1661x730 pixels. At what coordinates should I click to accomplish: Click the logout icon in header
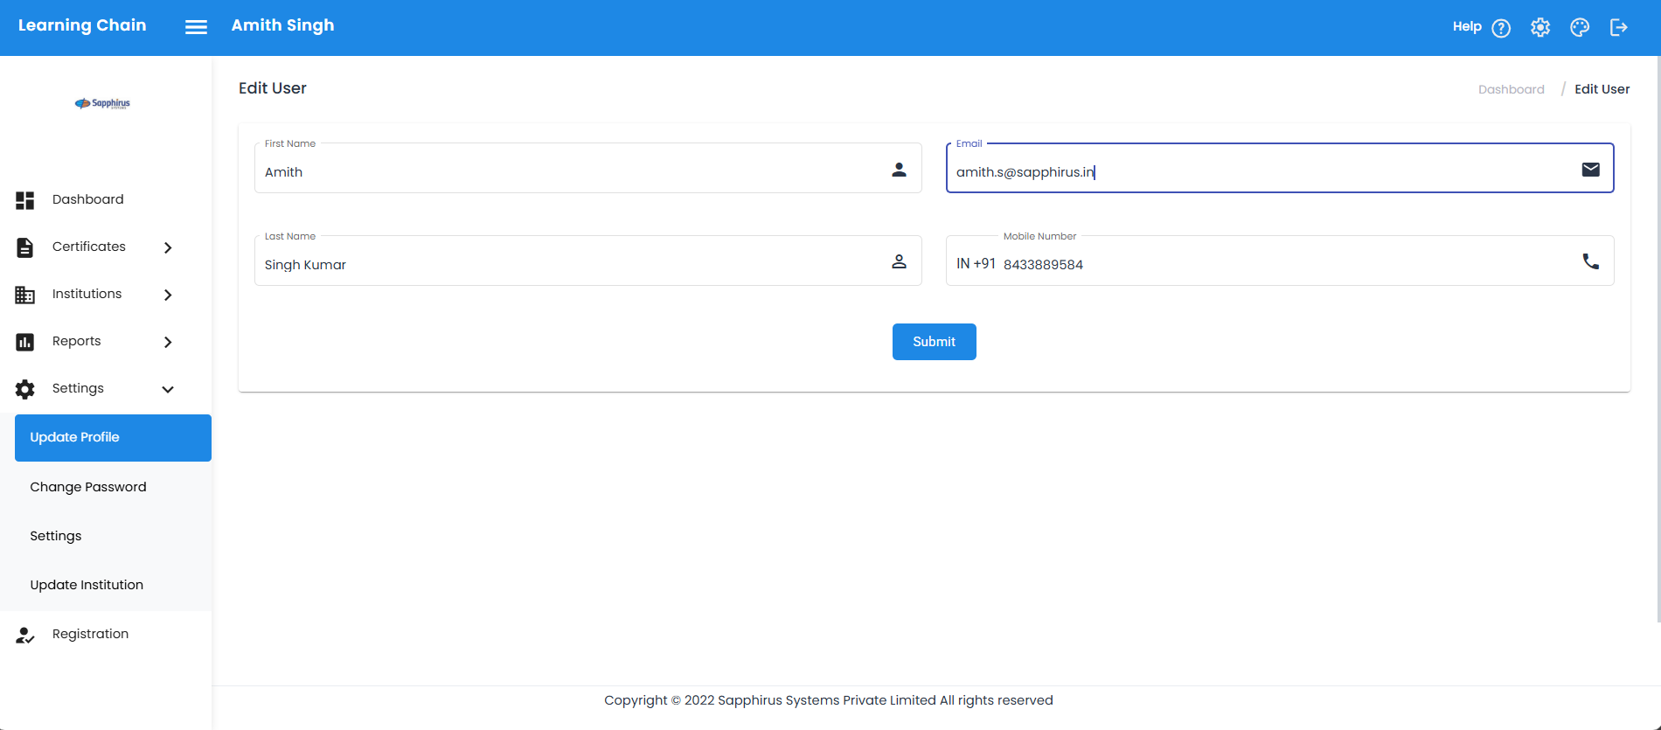coord(1618,28)
